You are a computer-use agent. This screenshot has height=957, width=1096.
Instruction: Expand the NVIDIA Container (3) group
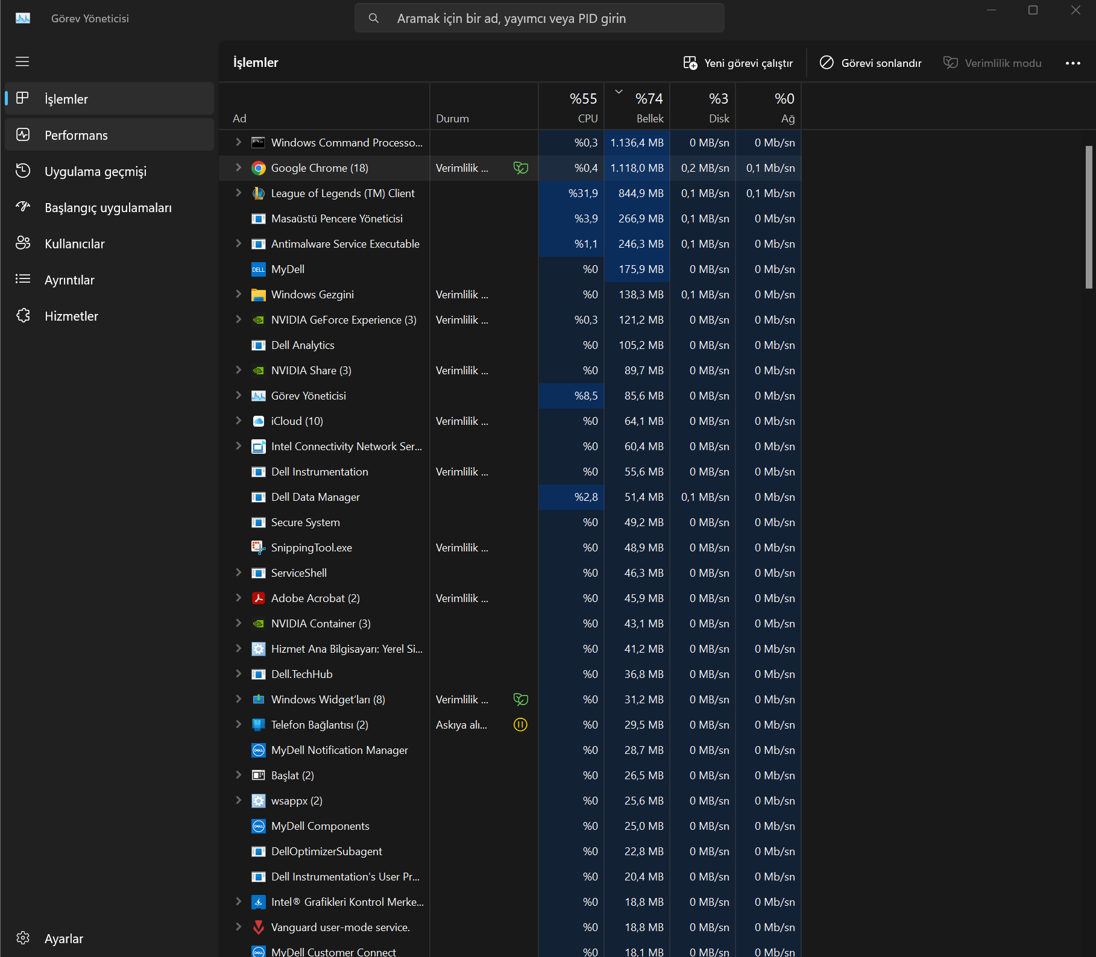pyautogui.click(x=239, y=623)
